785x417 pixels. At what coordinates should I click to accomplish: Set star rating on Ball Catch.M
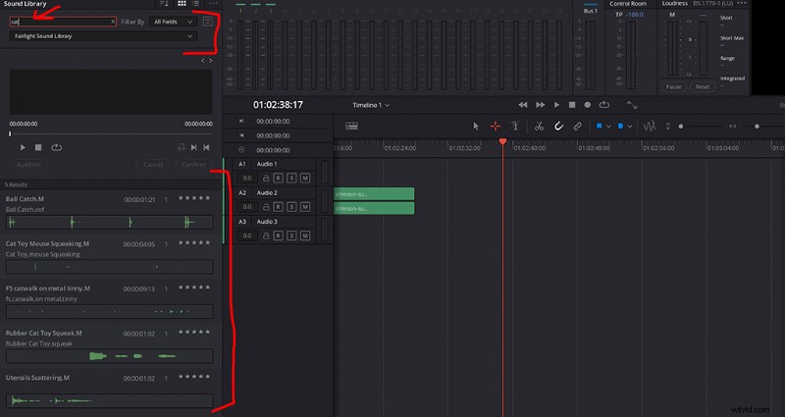[194, 198]
